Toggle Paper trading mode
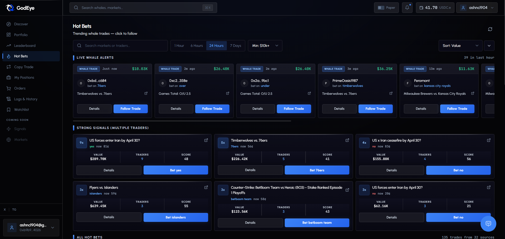 (386, 8)
